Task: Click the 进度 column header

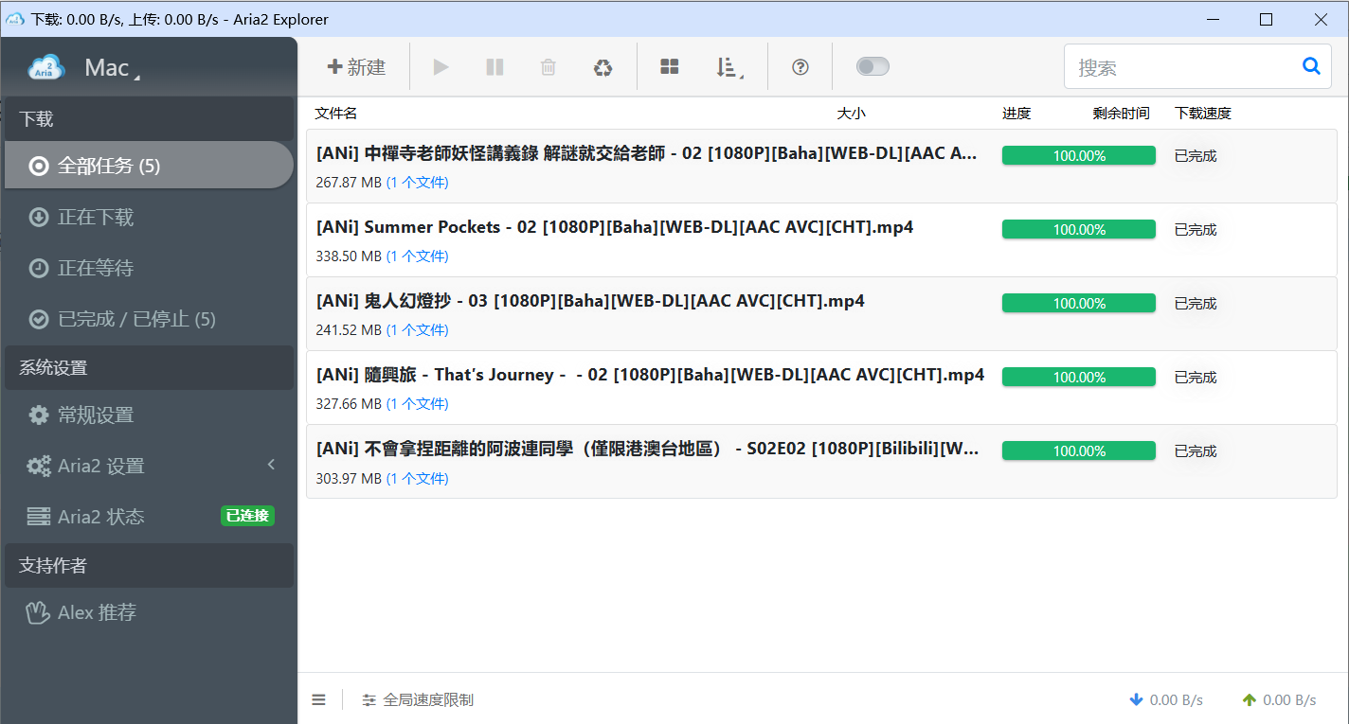Action: (x=1016, y=114)
